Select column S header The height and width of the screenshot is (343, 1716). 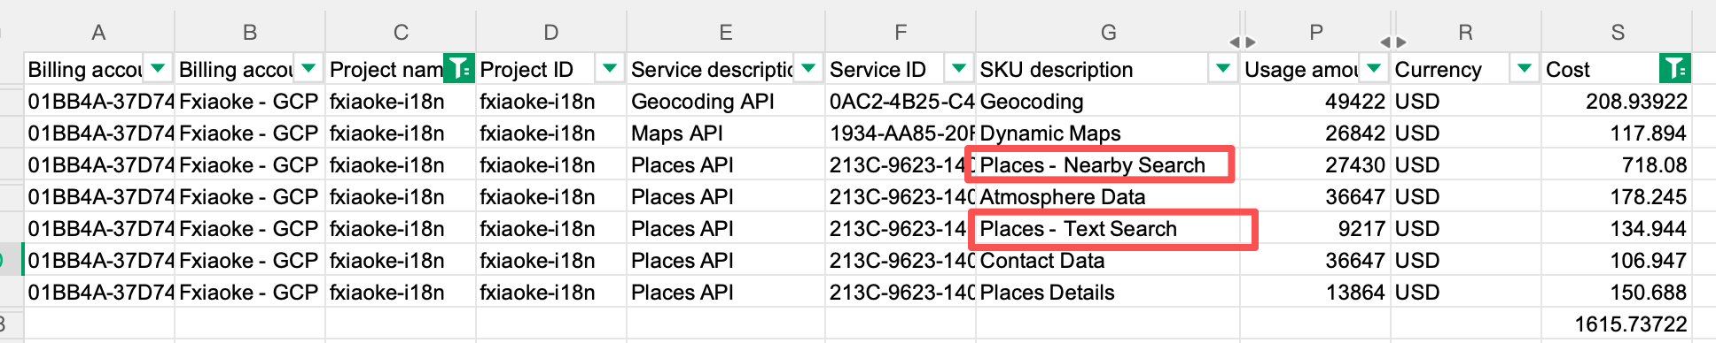tap(1618, 32)
